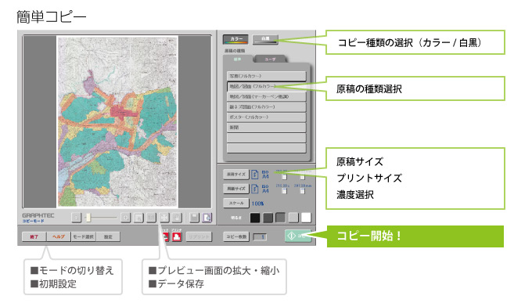Switch to the ユーザ tab
The height and width of the screenshot is (303, 532).
[x=270, y=59]
